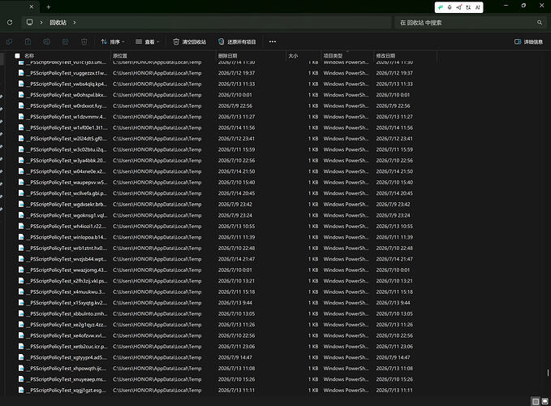The height and width of the screenshot is (406, 551).
Task: Select file __PSScriptPolicyTest_x15xyqtg.kv2...
Action: (68, 303)
